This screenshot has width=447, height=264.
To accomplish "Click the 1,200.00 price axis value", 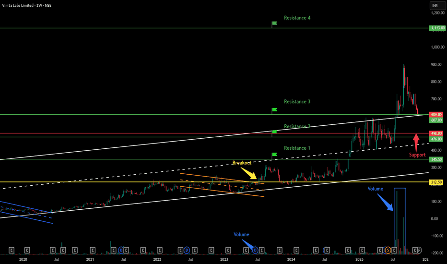I will (x=437, y=13).
